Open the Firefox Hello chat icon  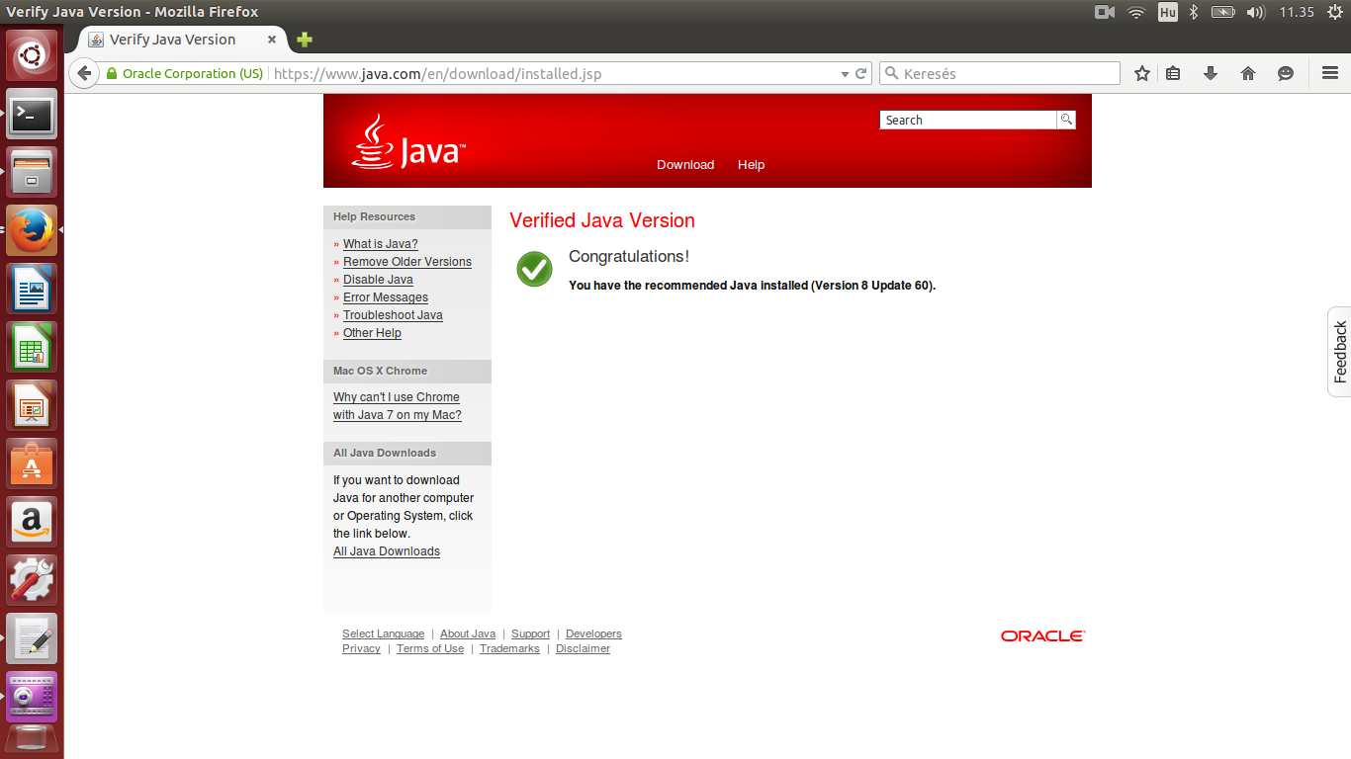click(1286, 73)
